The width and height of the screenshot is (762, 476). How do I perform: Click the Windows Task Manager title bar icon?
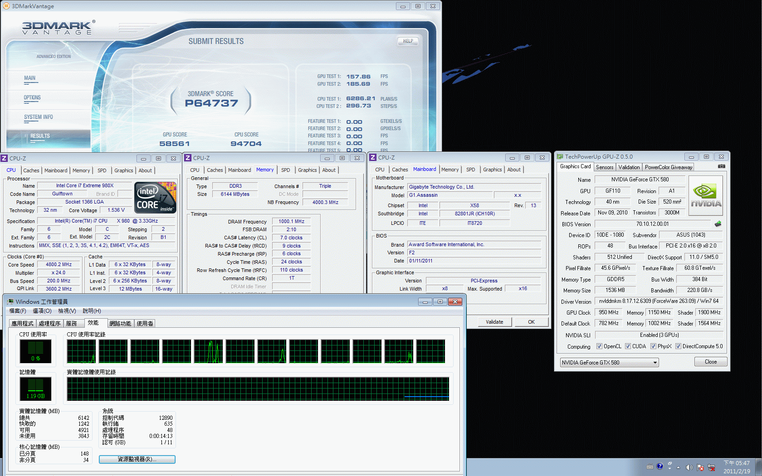coord(10,301)
